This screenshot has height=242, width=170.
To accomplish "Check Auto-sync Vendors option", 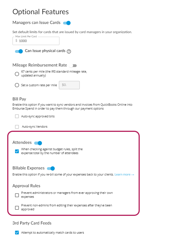I will pyautogui.click(x=17, y=127).
